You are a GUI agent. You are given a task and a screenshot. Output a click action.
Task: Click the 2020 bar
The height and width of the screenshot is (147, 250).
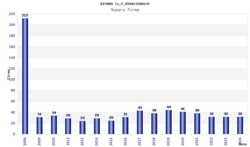(183, 123)
